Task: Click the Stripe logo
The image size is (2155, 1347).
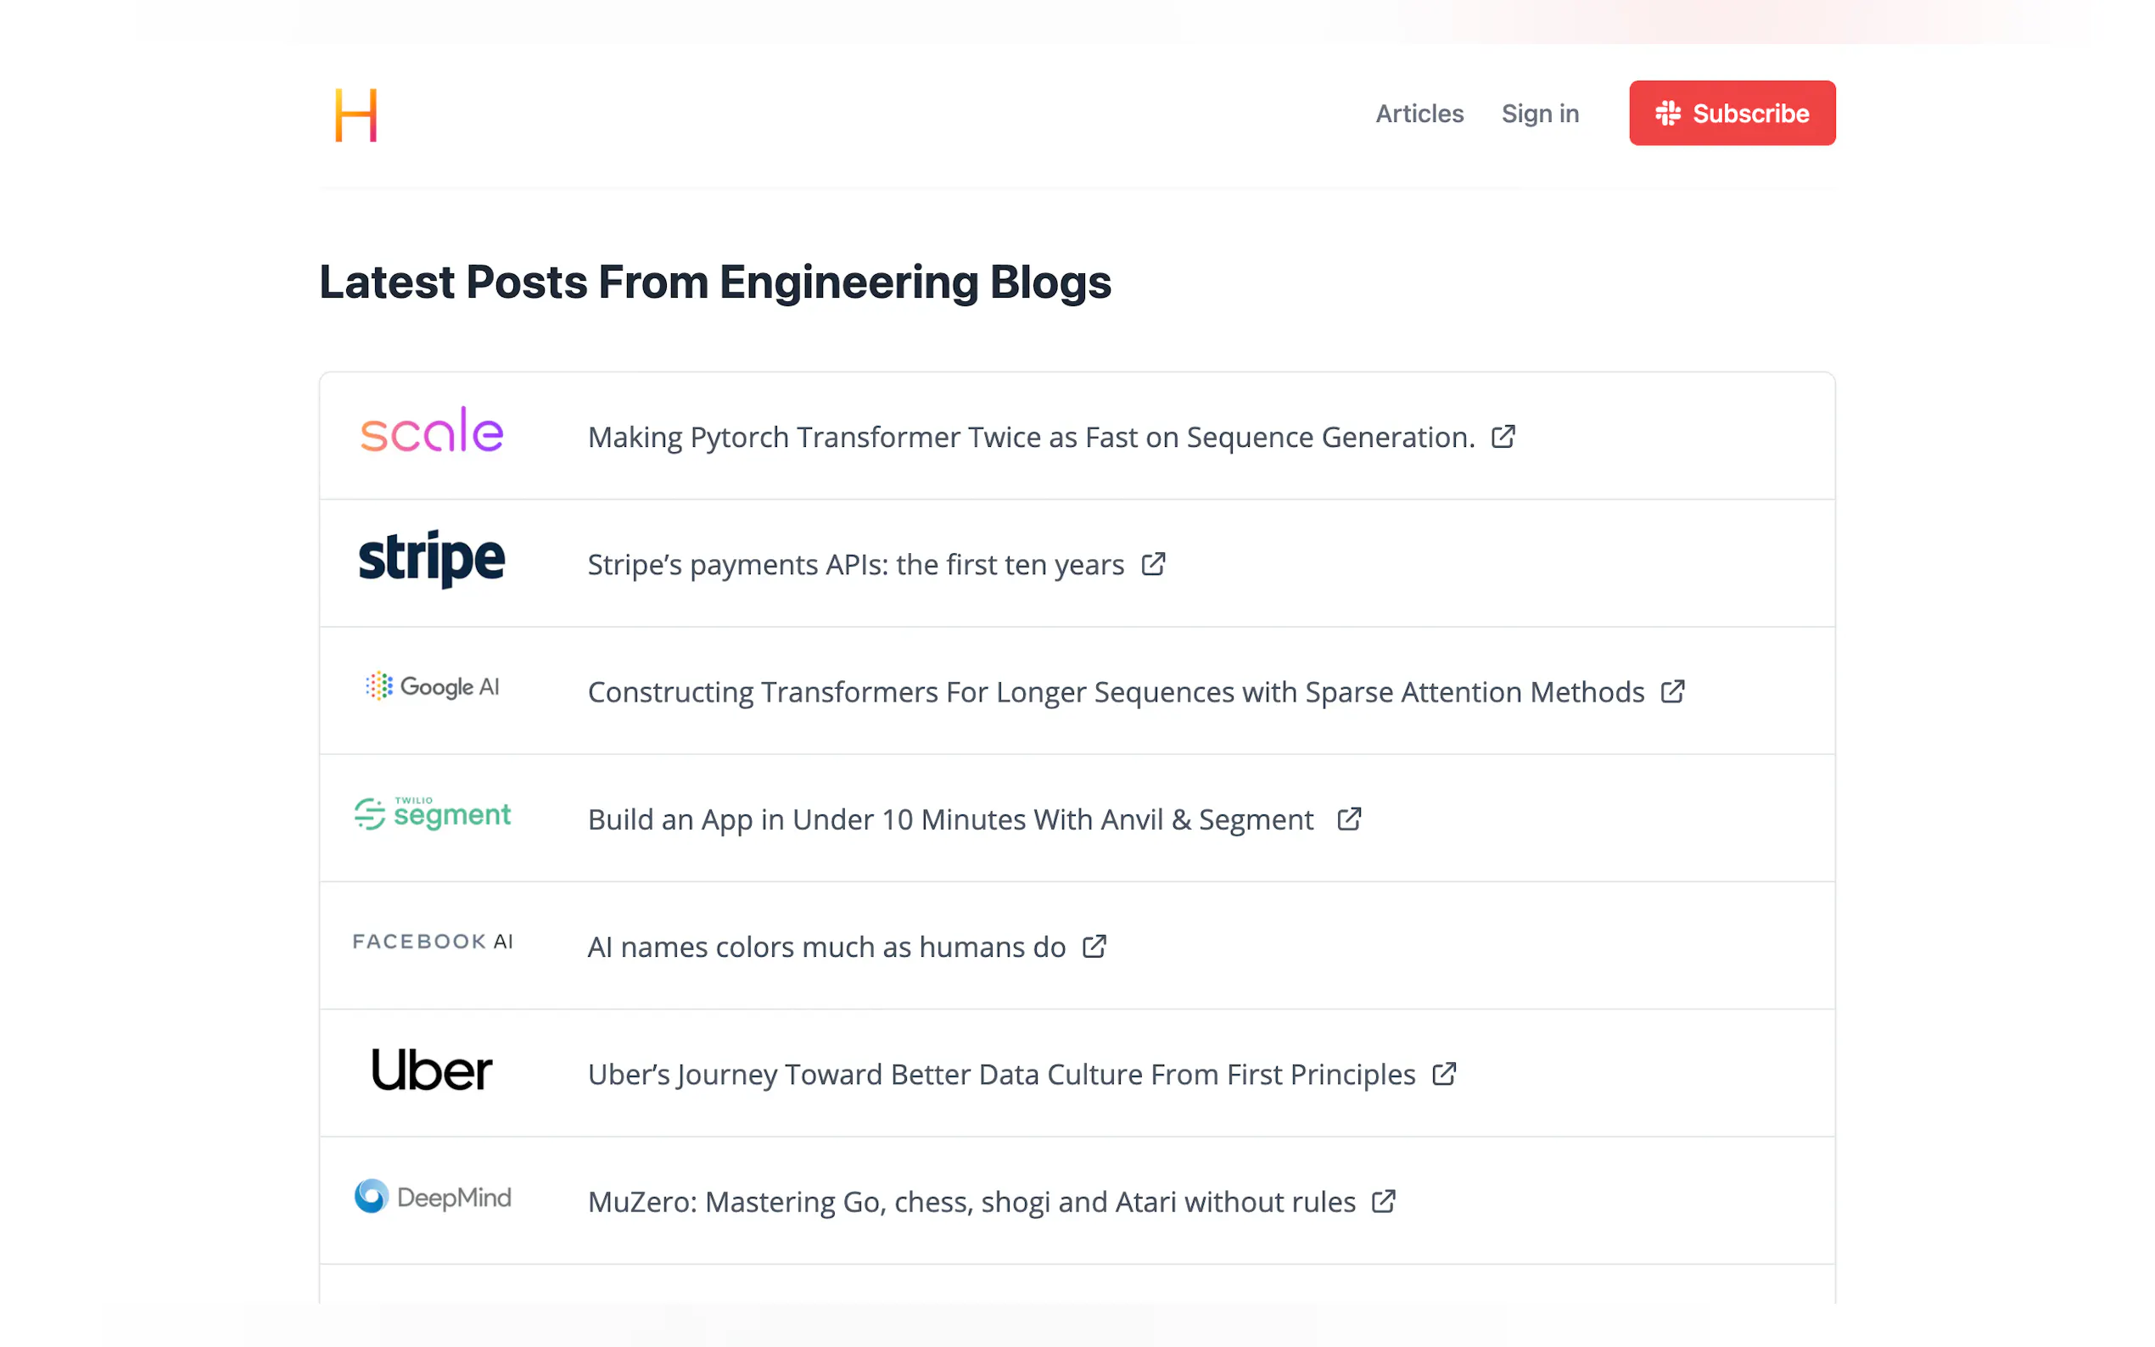Action: [431, 560]
